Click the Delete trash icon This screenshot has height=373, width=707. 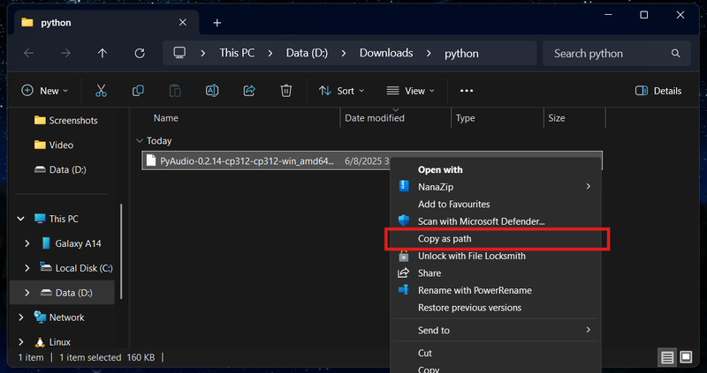[x=286, y=91]
